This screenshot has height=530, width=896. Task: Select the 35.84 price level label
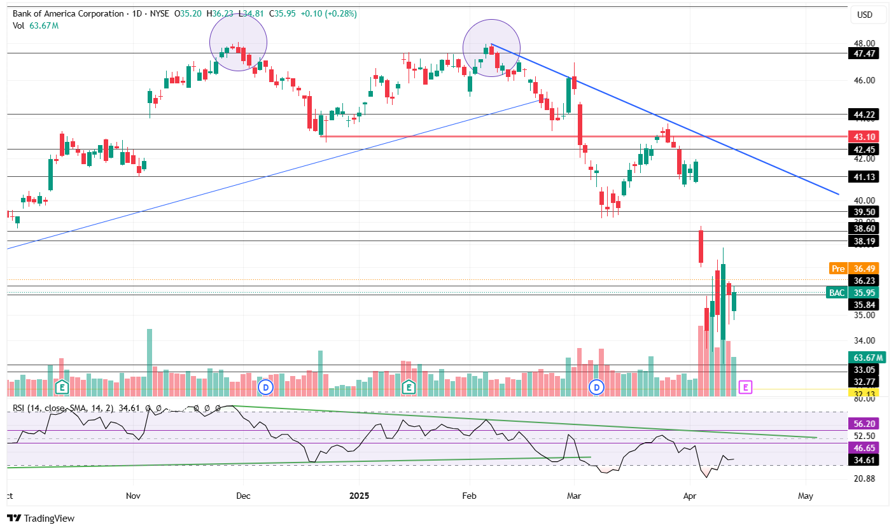[x=864, y=305]
